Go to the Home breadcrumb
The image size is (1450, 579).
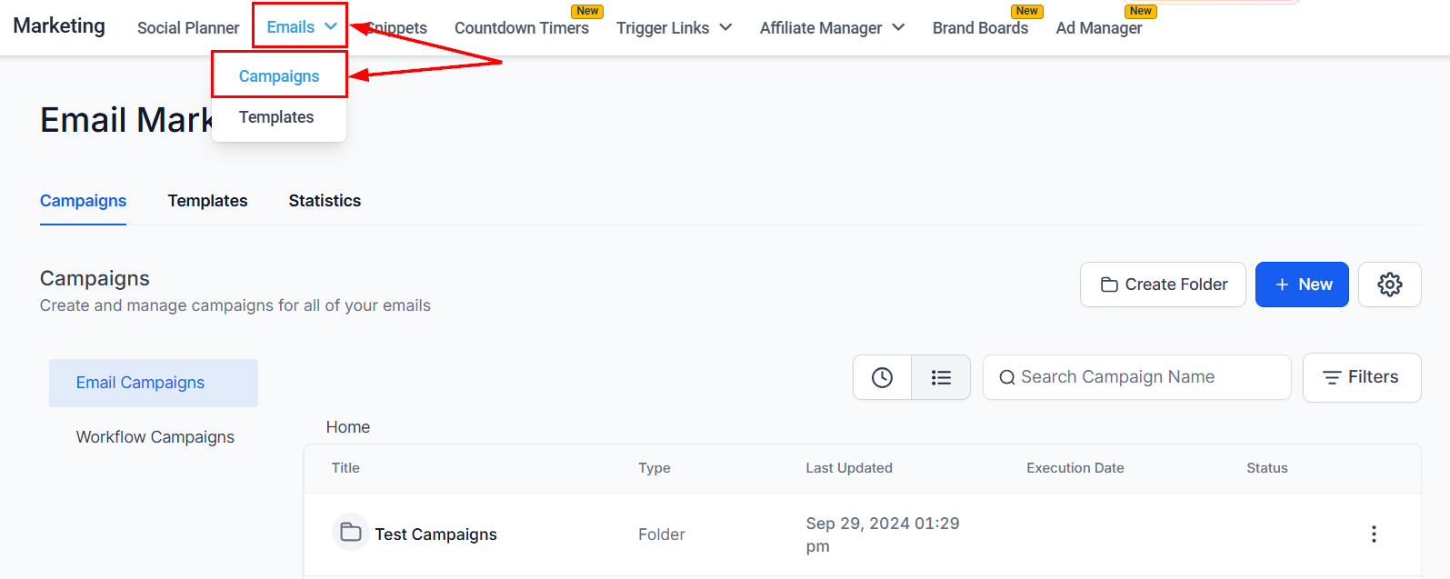[x=348, y=427]
